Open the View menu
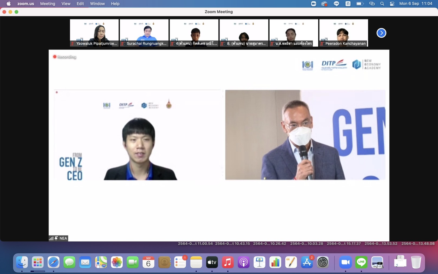Image resolution: width=438 pixels, height=274 pixels. point(66,4)
